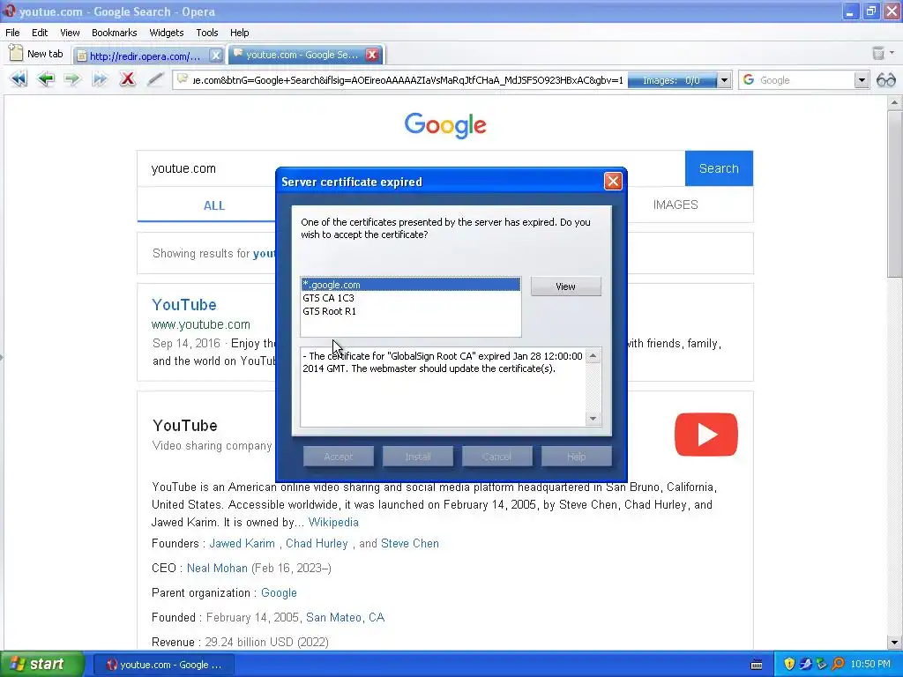This screenshot has width=903, height=677.
Task: Open the Widgets menu
Action: (x=167, y=33)
